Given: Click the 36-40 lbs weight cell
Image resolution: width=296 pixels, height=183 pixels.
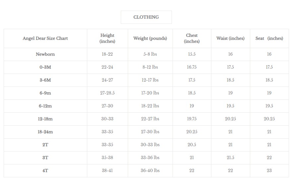Looking at the screenshot, I should point(150,170).
